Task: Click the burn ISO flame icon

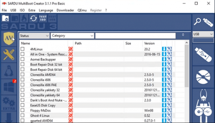Action: click(24, 18)
